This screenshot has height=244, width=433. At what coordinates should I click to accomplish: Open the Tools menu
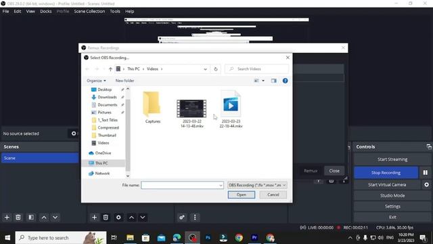pyautogui.click(x=115, y=12)
